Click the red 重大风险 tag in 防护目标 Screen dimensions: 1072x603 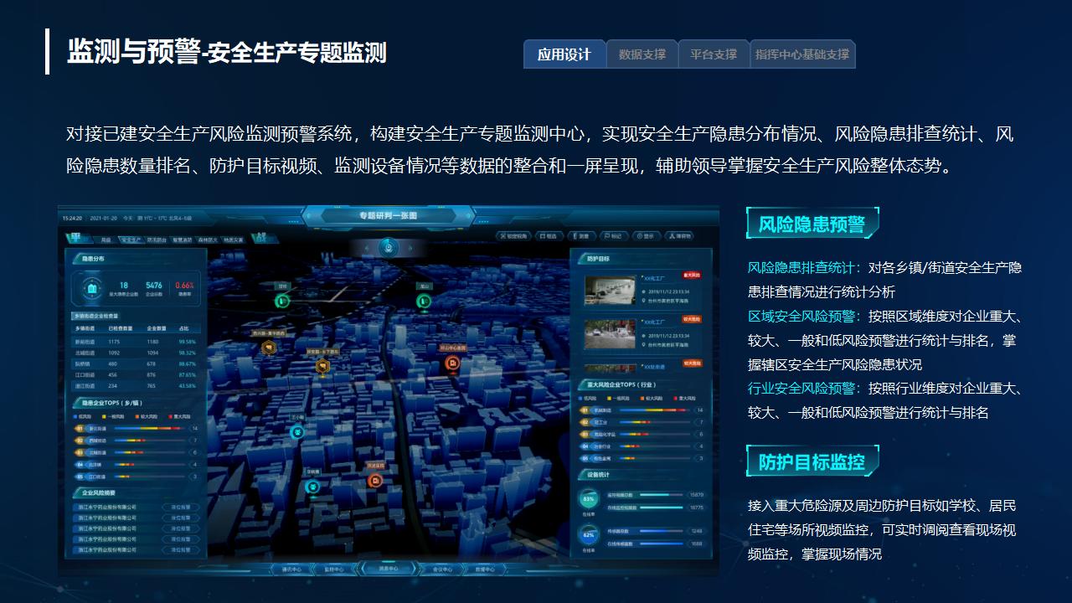pos(691,275)
